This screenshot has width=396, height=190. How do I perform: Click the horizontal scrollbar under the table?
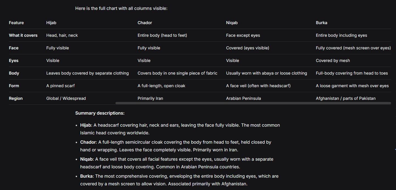coord(253,103)
